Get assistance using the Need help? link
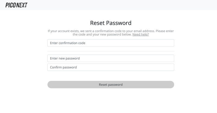 coord(141,35)
